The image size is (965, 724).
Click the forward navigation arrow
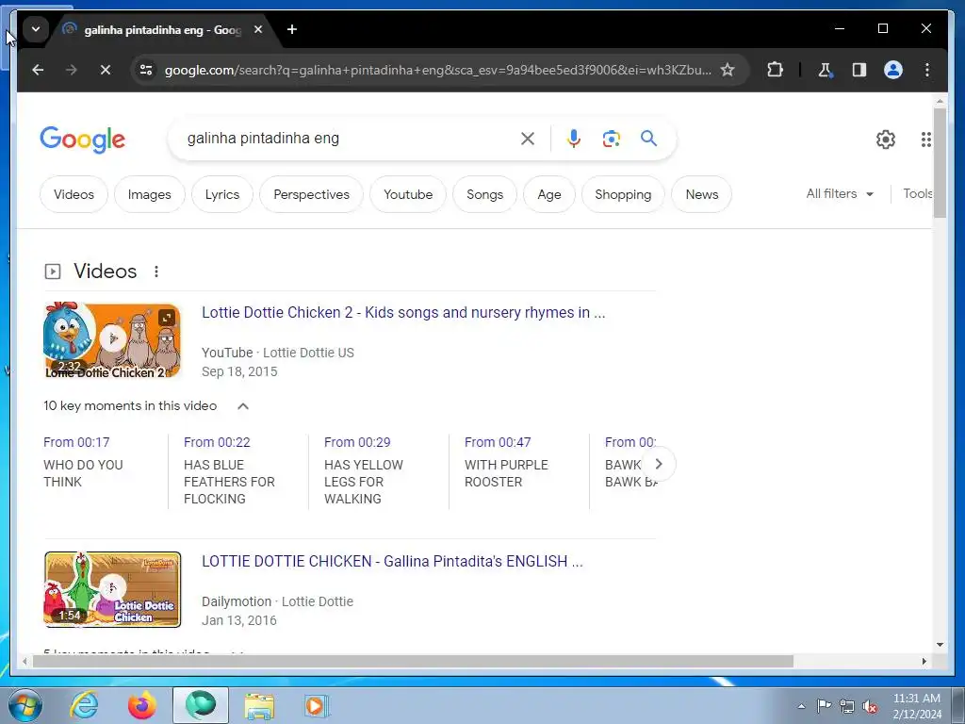click(72, 70)
